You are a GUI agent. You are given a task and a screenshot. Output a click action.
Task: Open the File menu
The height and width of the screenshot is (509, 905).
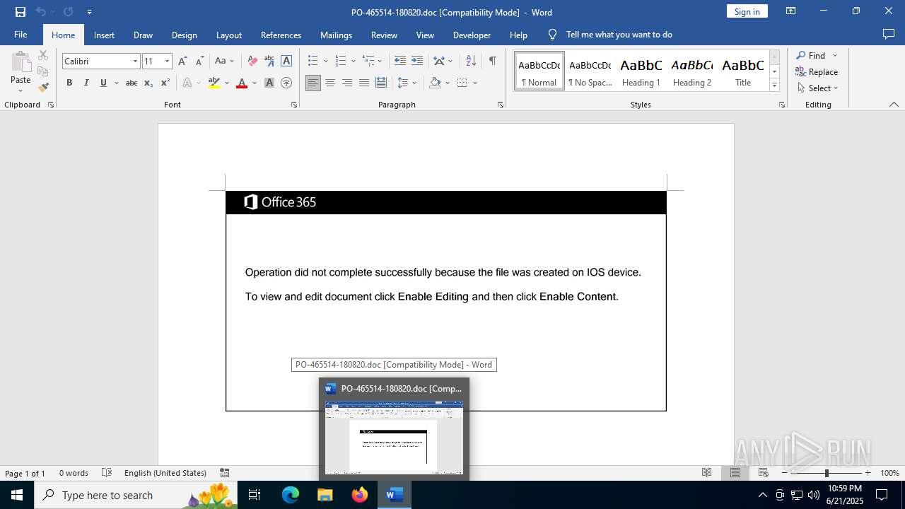(x=21, y=35)
